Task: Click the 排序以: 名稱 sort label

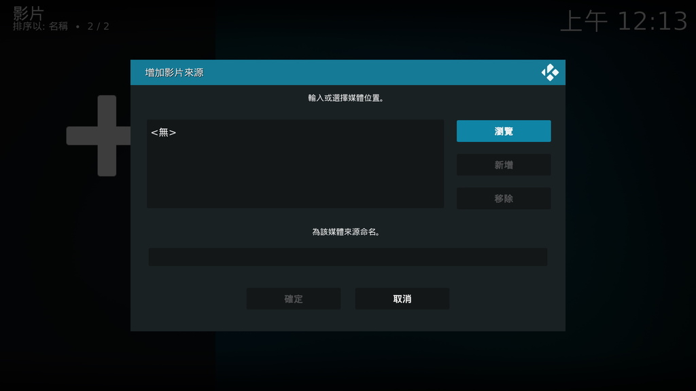Action: [40, 26]
